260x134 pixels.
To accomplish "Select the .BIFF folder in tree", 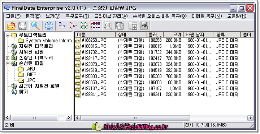I will click(31, 75).
